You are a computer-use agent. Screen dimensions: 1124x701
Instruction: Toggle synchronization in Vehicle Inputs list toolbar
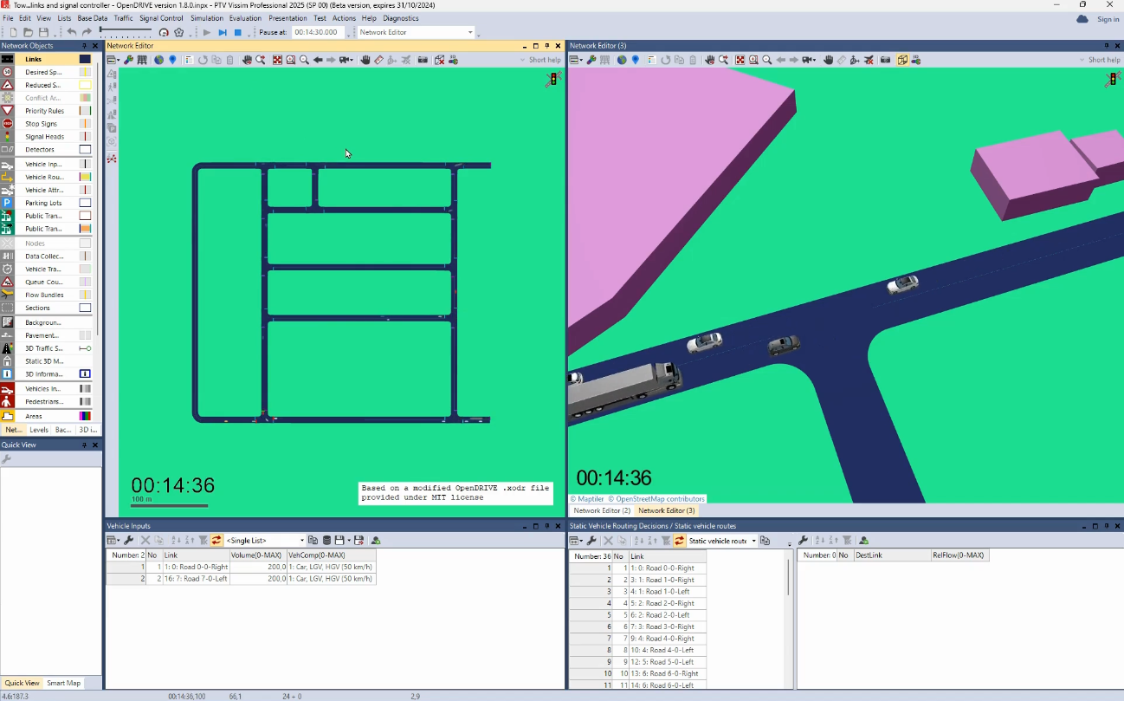click(216, 540)
